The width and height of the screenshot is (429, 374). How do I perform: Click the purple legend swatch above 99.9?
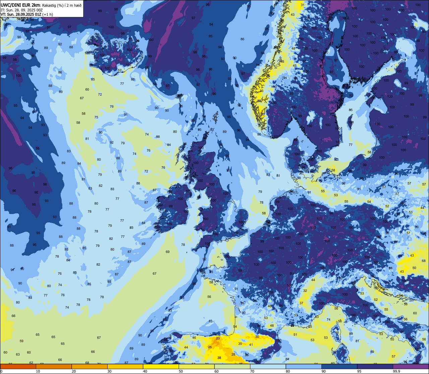(x=411, y=366)
